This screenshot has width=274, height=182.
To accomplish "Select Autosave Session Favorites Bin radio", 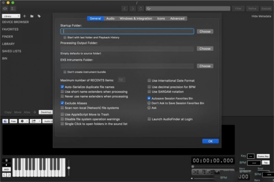I will pyautogui.click(x=149, y=98).
